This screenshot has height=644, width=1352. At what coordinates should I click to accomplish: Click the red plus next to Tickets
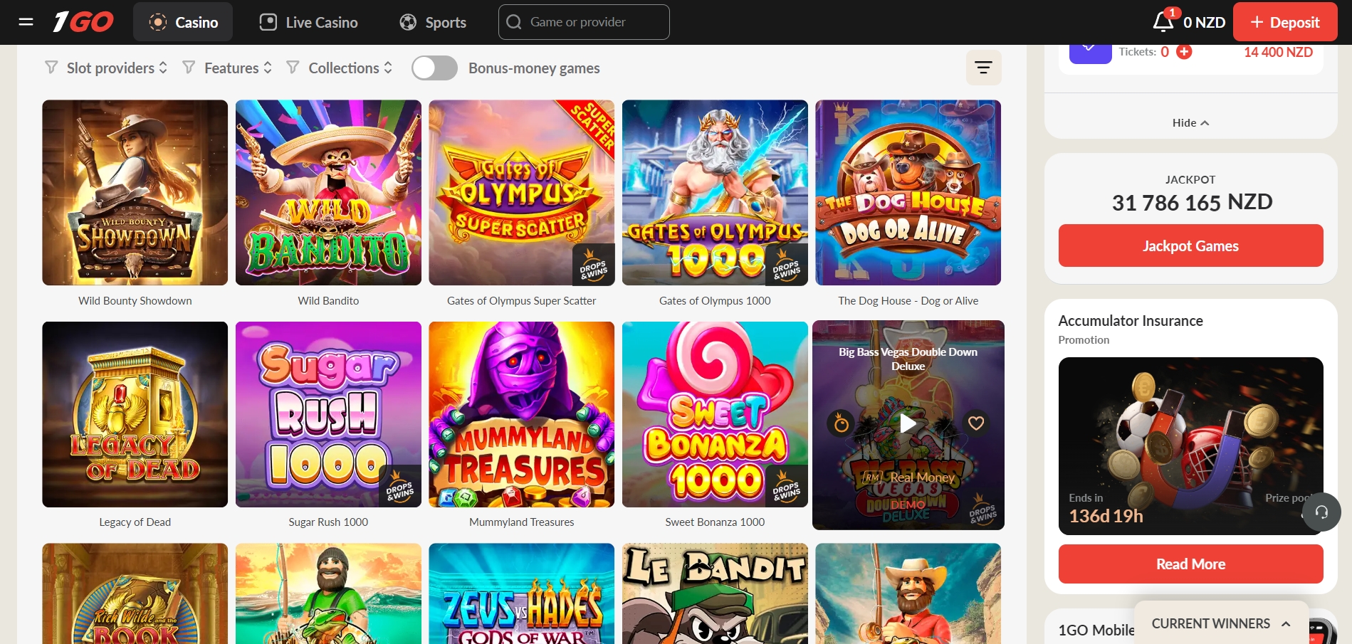click(1184, 52)
